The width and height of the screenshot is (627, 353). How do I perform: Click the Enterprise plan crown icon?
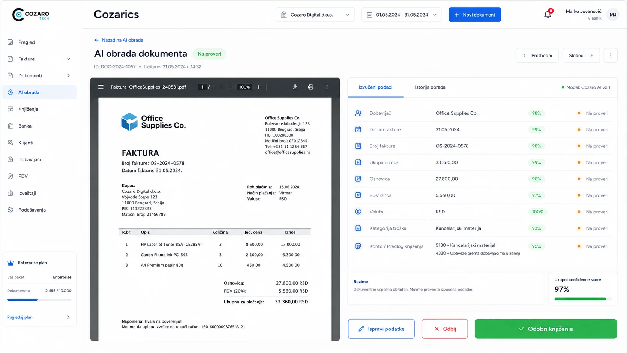[10, 263]
